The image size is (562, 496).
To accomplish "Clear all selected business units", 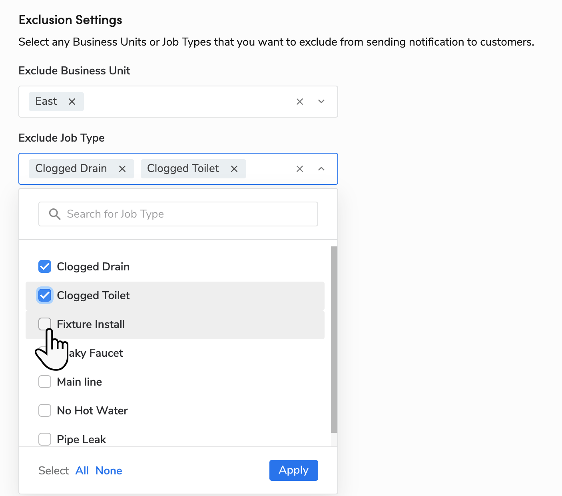I will pos(299,102).
